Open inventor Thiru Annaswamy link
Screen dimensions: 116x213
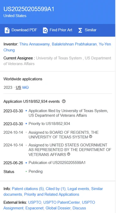pos(34,44)
